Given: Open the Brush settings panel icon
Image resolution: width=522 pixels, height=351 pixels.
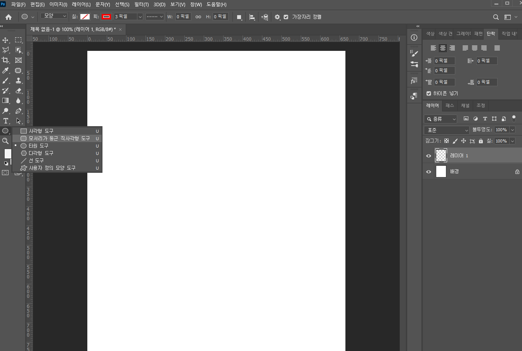Looking at the screenshot, I should coord(414,53).
